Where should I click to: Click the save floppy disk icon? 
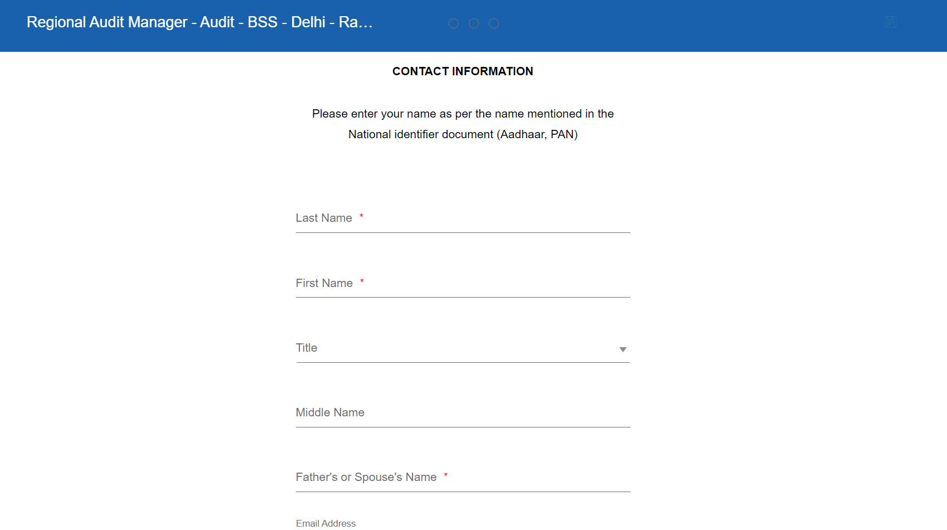(890, 22)
